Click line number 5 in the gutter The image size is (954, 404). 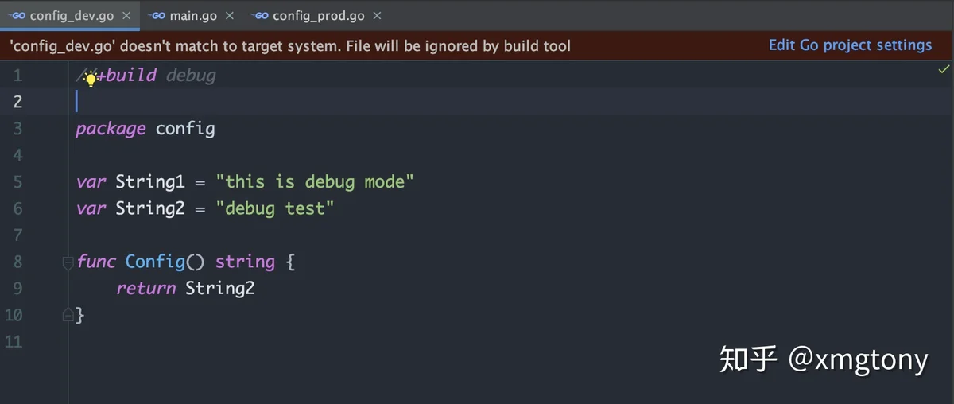17,182
